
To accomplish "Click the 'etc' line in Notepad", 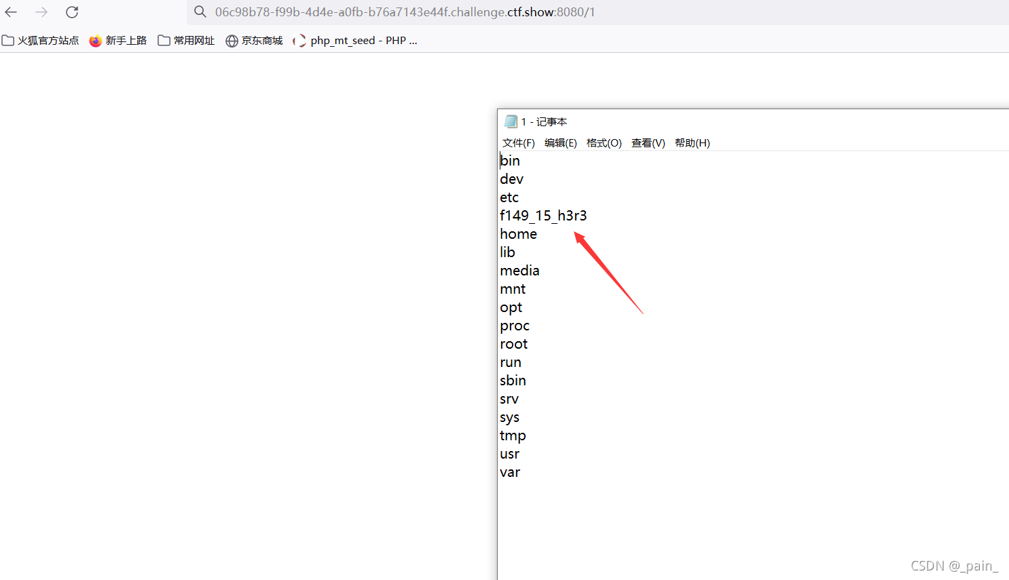I will [509, 197].
